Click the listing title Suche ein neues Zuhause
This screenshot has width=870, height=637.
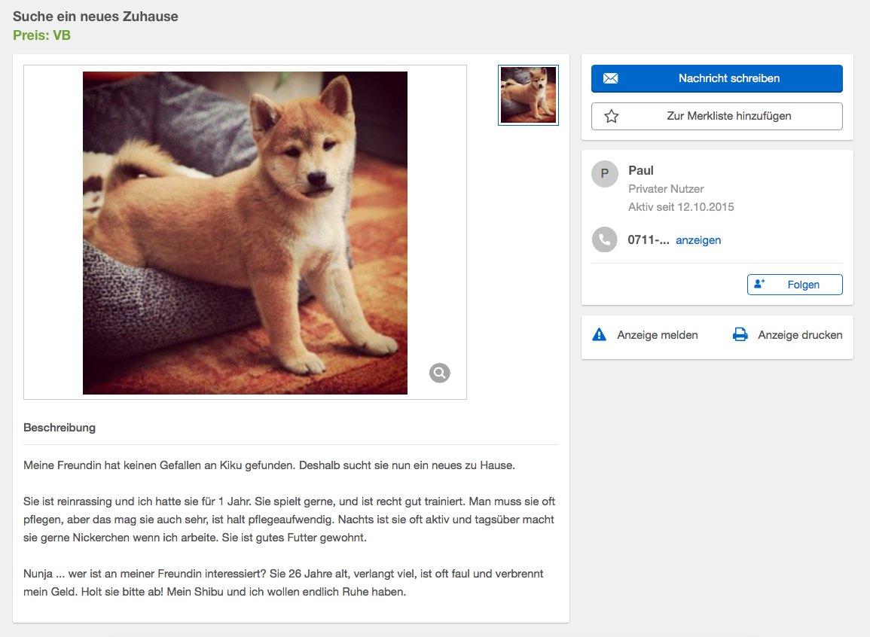point(96,16)
